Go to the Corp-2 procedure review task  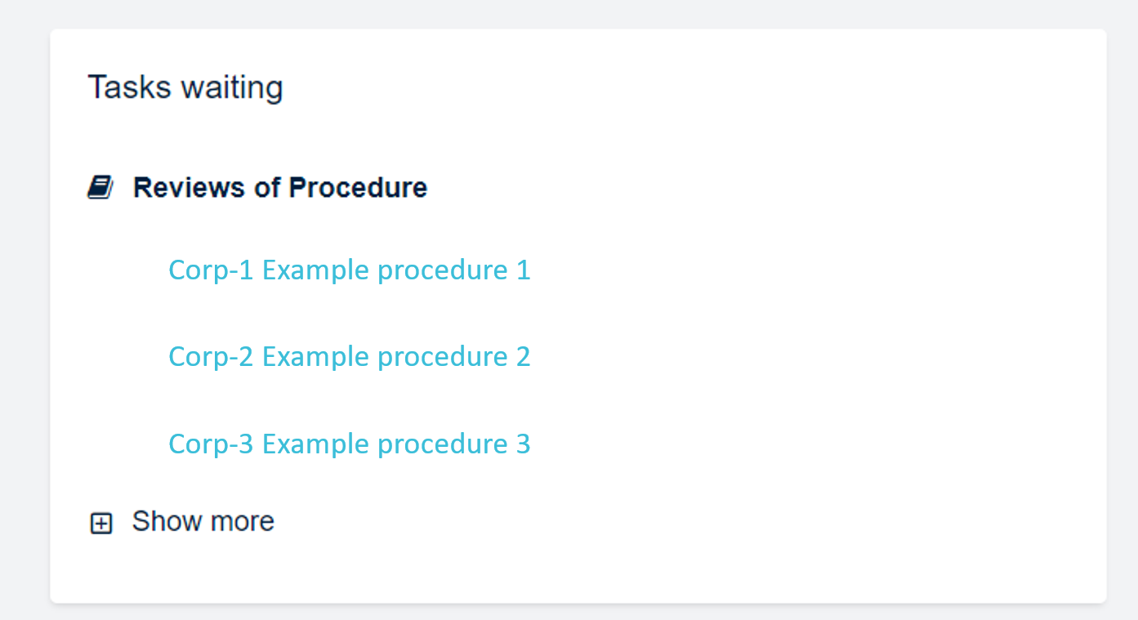click(x=349, y=356)
